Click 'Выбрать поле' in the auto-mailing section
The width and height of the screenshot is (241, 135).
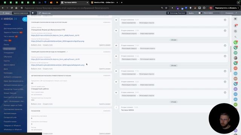pyautogui.click(x=36, y=104)
